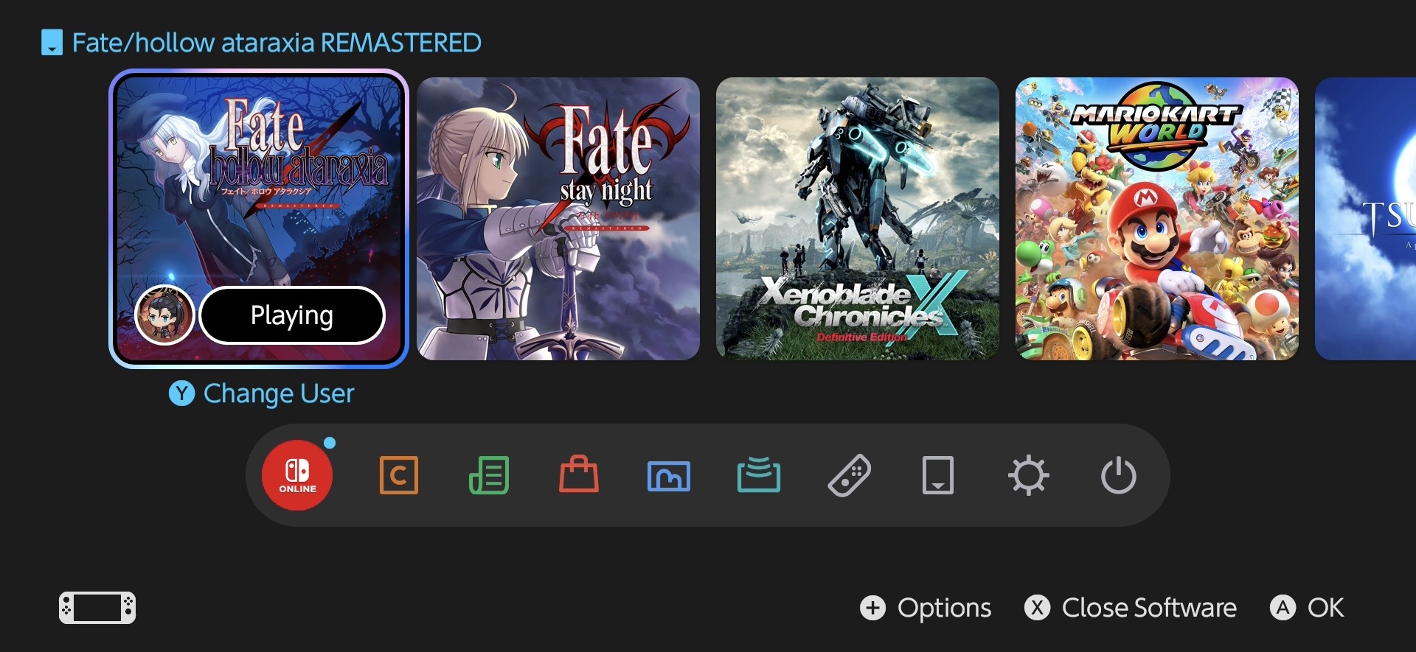Image resolution: width=1416 pixels, height=652 pixels.
Task: Open the Controllers icon
Action: (x=850, y=475)
